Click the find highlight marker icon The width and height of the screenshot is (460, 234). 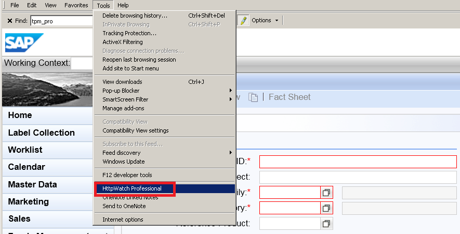[x=243, y=20]
